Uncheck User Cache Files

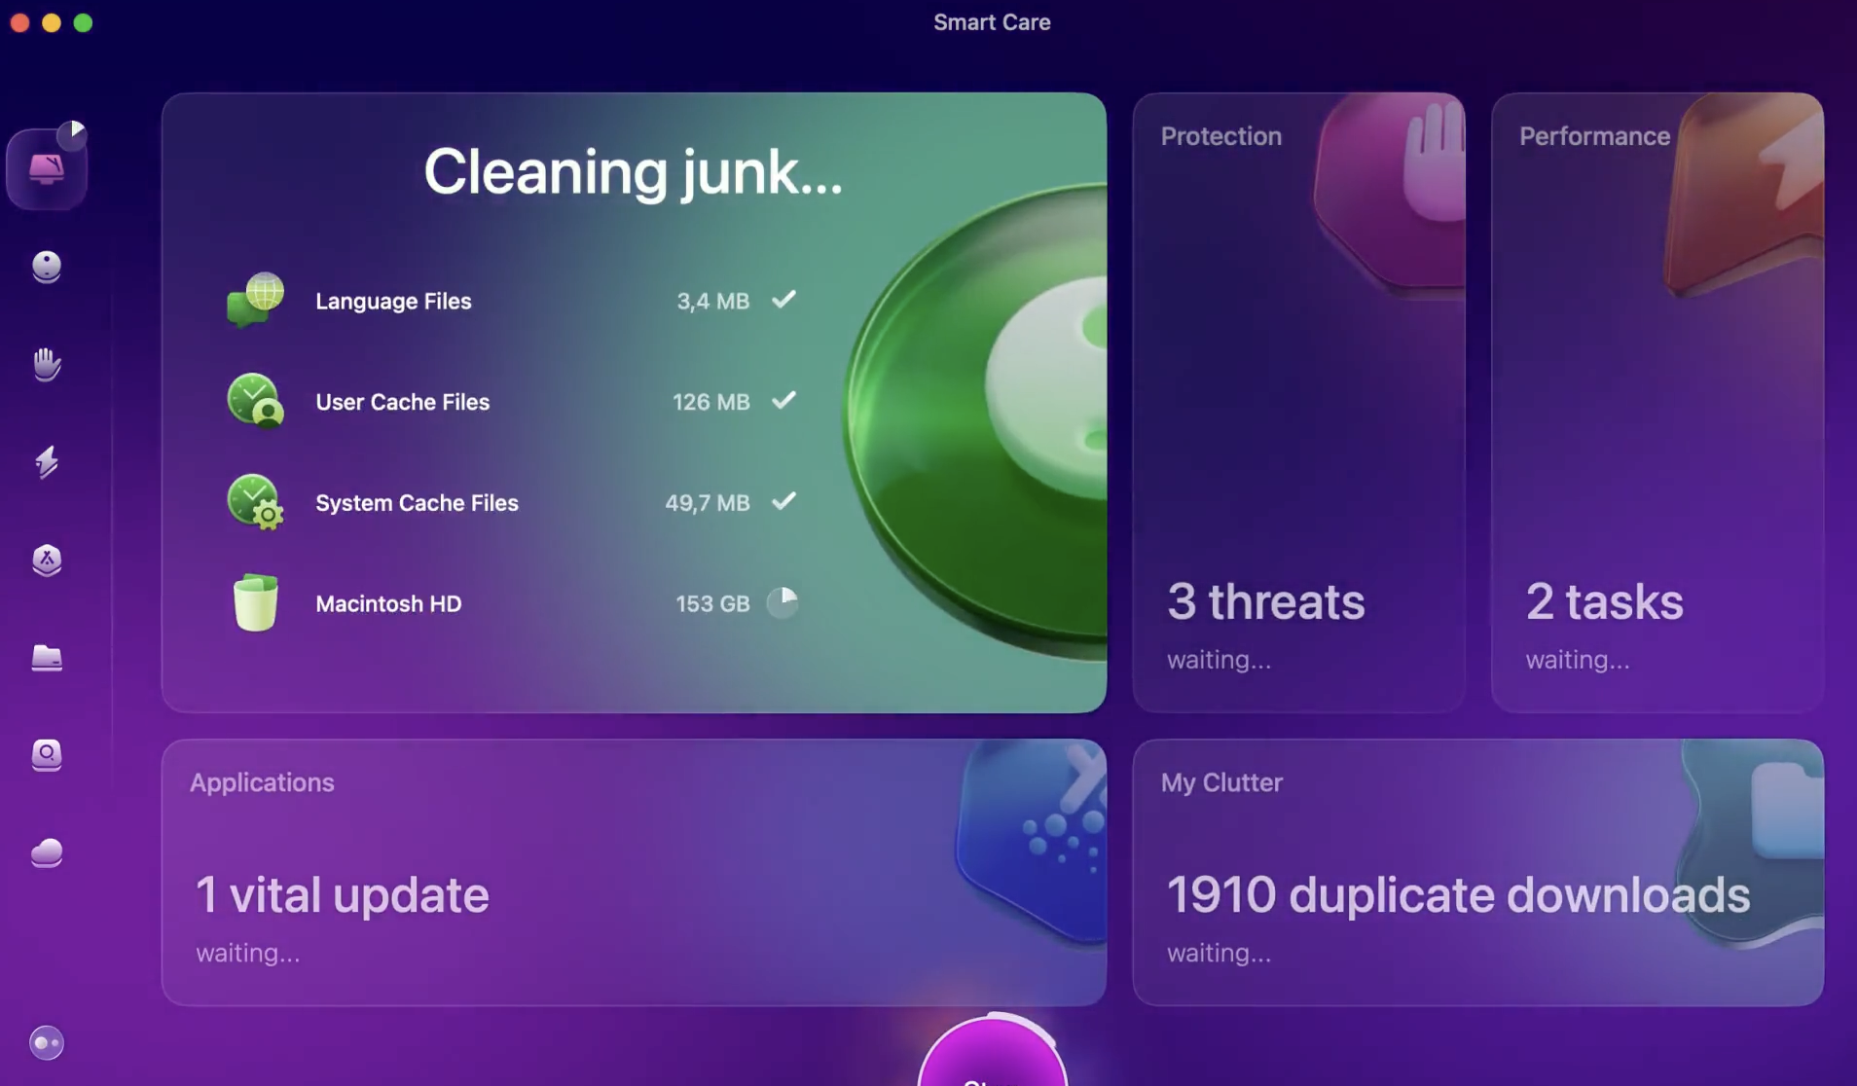[x=784, y=401]
